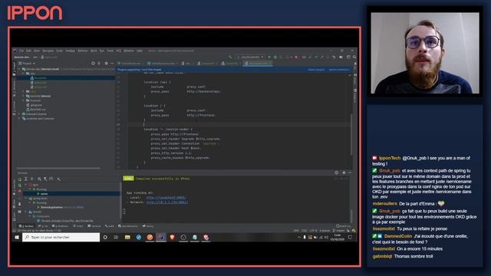The width and height of the screenshot is (491, 276).
Task: Open the Network URL in terminal output
Action: click(x=167, y=202)
